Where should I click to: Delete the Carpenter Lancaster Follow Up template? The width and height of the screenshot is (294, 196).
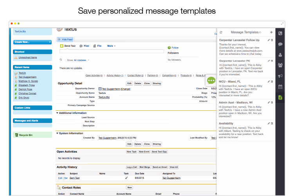[x=272, y=40]
